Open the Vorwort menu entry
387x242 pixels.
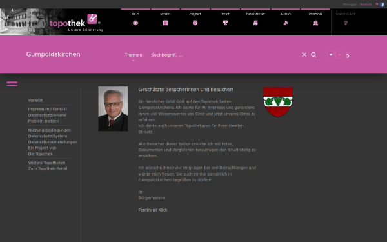pos(35,100)
